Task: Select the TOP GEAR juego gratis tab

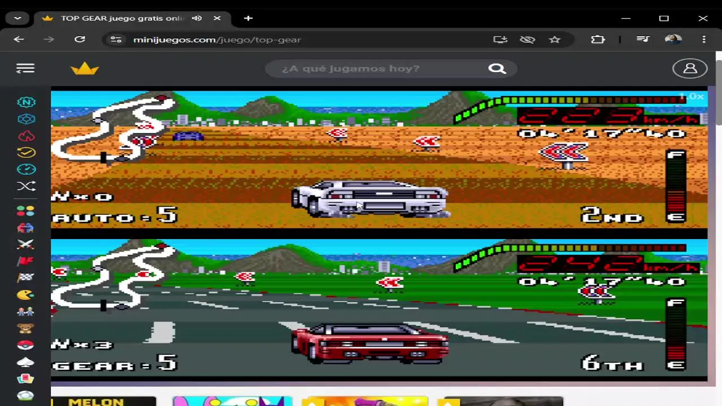Action: (132, 18)
